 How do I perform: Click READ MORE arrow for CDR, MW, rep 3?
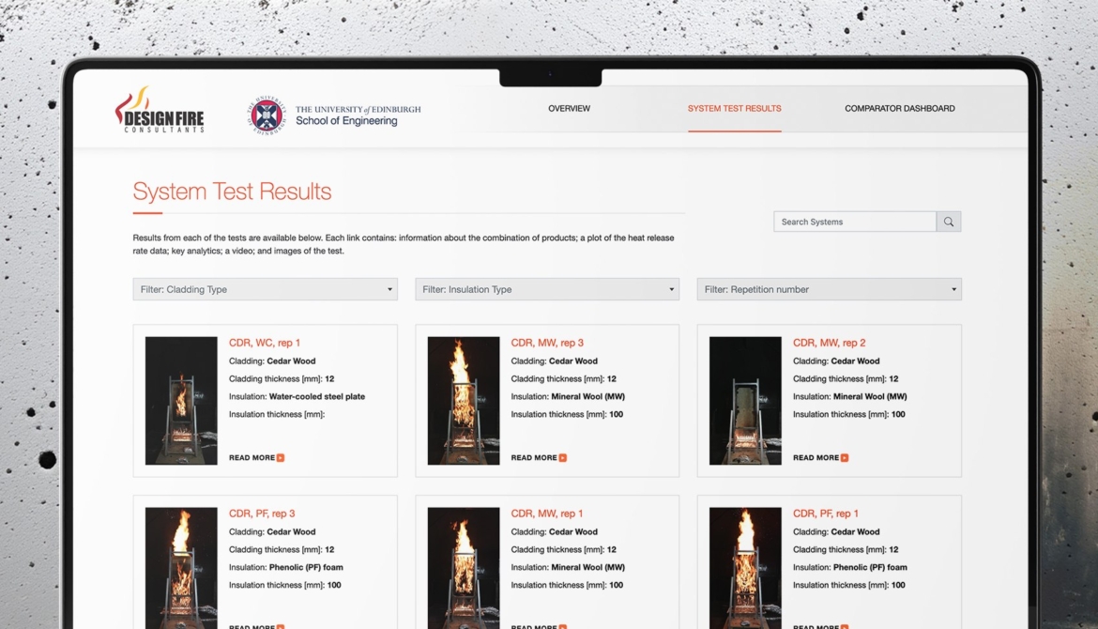pyautogui.click(x=562, y=458)
